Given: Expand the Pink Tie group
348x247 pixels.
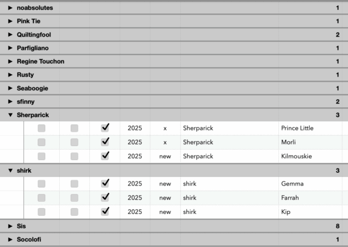Looking at the screenshot, I should tap(10, 21).
